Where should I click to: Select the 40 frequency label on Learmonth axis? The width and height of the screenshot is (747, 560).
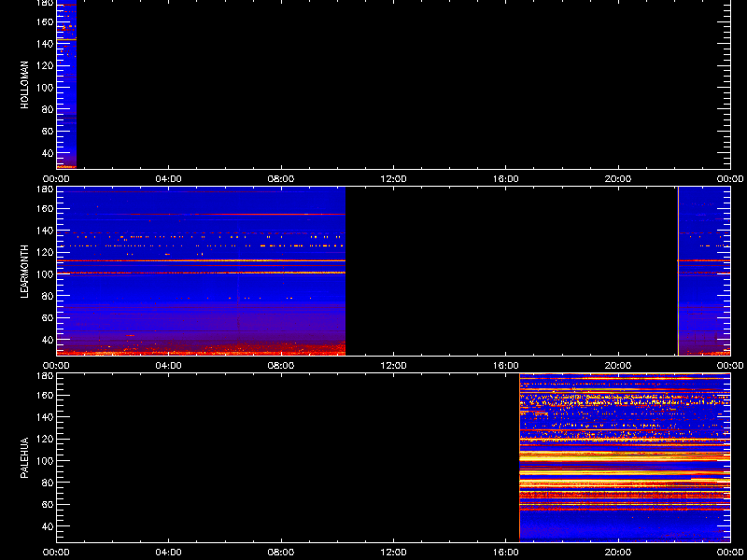pyautogui.click(x=48, y=340)
